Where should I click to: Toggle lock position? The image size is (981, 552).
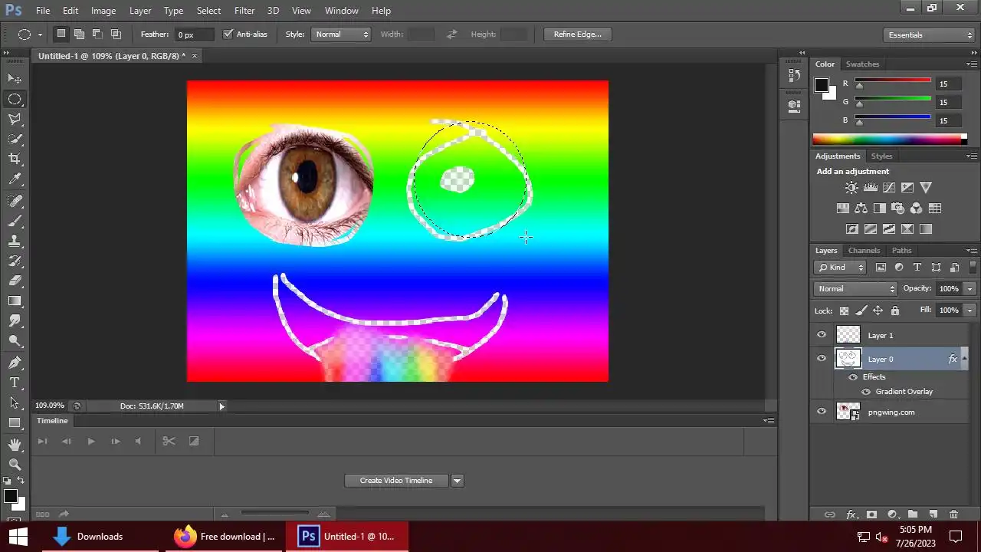coord(878,310)
